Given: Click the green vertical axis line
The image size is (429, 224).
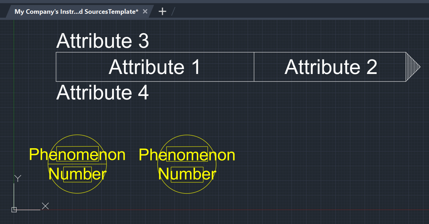Looking at the screenshot, I should [14, 106].
